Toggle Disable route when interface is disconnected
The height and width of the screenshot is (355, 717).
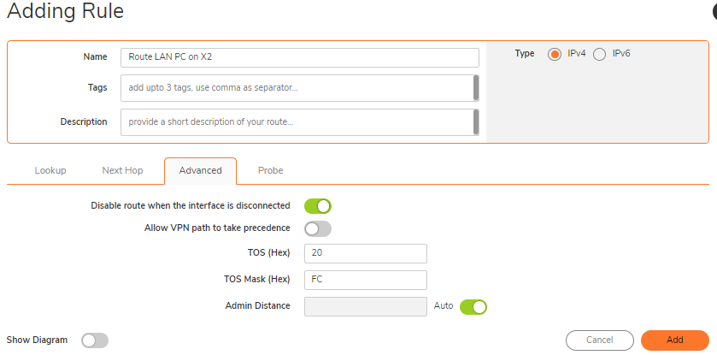point(318,206)
